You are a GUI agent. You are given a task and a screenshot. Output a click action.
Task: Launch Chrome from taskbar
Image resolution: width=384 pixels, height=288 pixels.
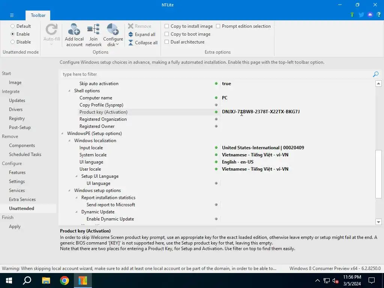pyautogui.click(x=64, y=280)
